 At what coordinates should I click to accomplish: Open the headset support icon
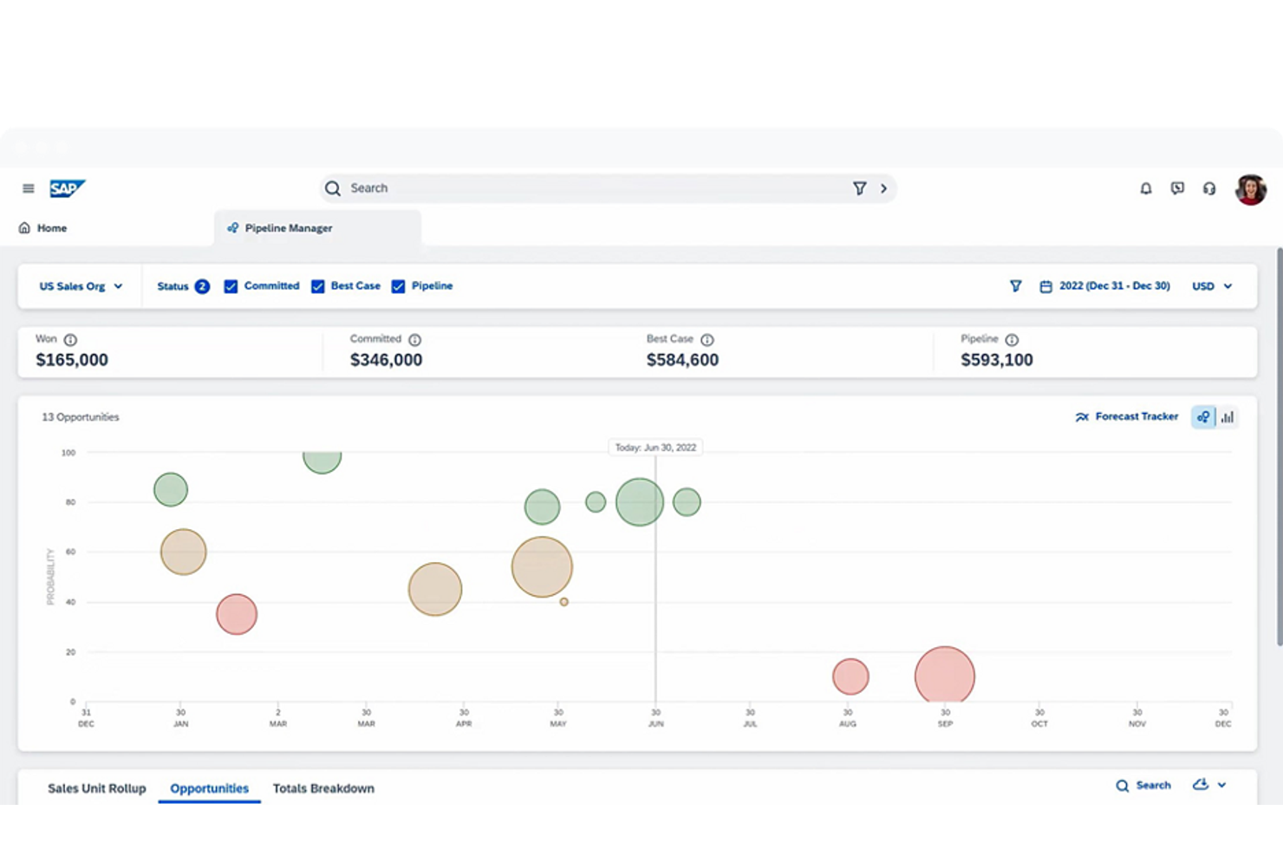coord(1209,188)
